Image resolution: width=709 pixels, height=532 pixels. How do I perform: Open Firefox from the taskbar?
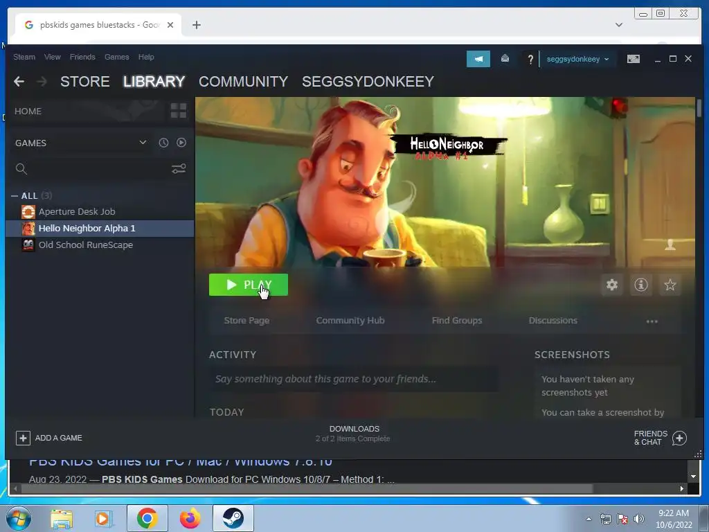190,518
